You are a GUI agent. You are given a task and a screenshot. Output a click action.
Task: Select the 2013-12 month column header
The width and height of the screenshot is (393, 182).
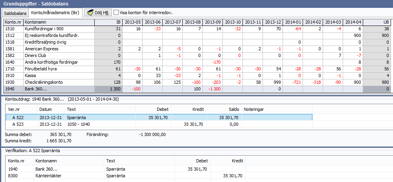[273, 22]
